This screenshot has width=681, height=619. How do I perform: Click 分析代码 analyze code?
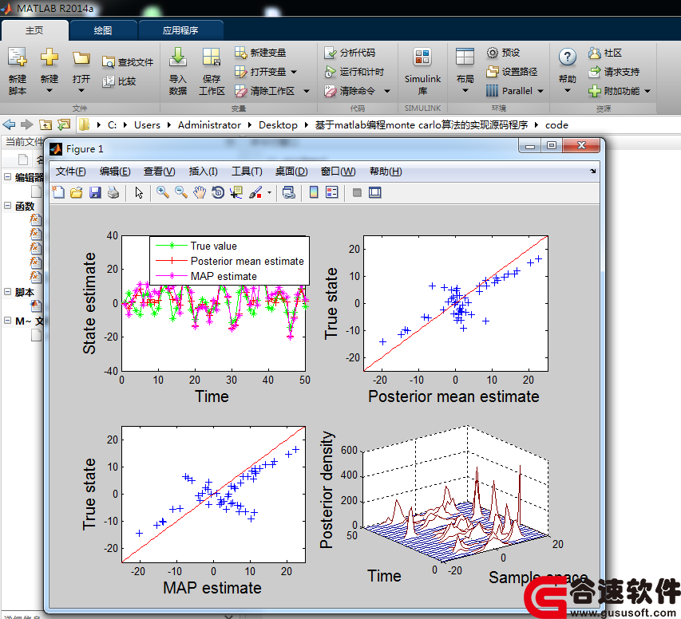pyautogui.click(x=350, y=53)
